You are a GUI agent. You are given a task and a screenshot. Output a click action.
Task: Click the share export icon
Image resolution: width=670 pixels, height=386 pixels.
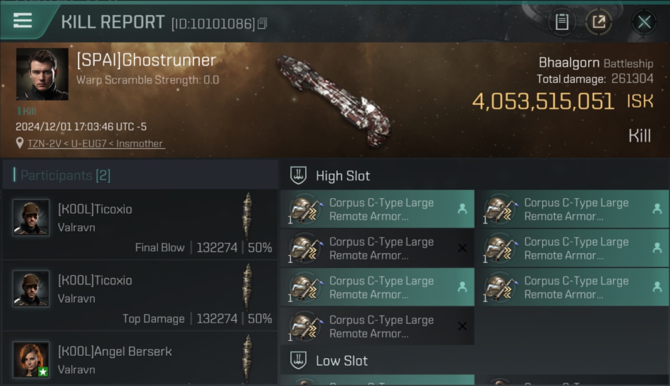pyautogui.click(x=598, y=22)
